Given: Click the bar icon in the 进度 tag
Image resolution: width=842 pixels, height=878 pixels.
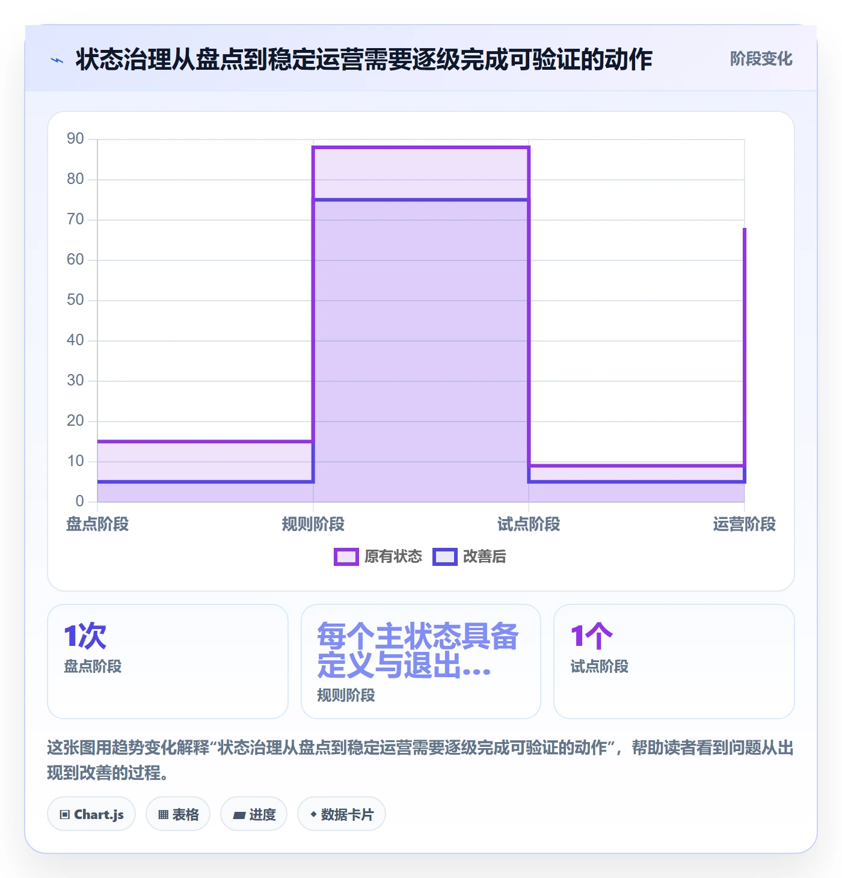Looking at the screenshot, I should click(x=239, y=815).
